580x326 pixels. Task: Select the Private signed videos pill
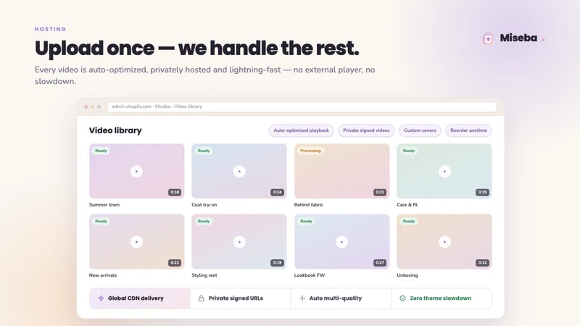pyautogui.click(x=366, y=130)
